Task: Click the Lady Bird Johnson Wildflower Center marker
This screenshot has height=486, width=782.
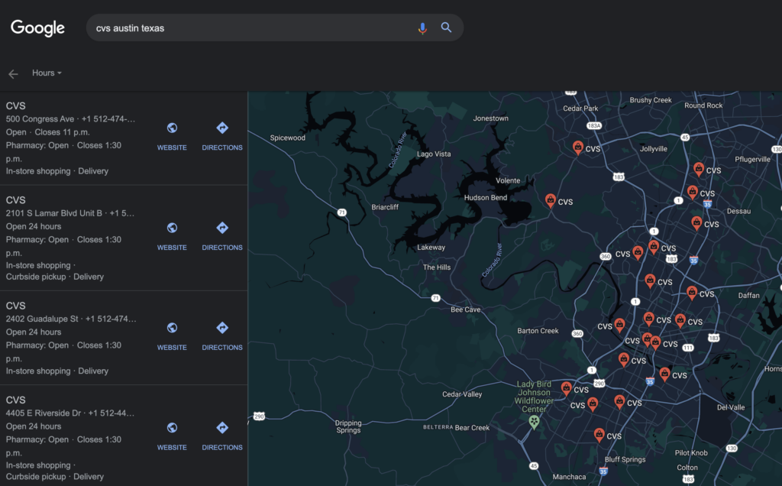Action: click(534, 420)
